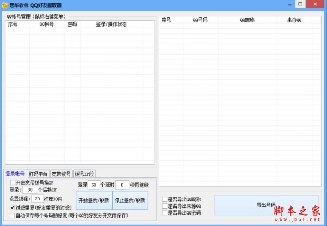The height and width of the screenshot is (226, 327).
Task: Enable 开启宽带拨号换IP checkbox
Action: coord(13,182)
